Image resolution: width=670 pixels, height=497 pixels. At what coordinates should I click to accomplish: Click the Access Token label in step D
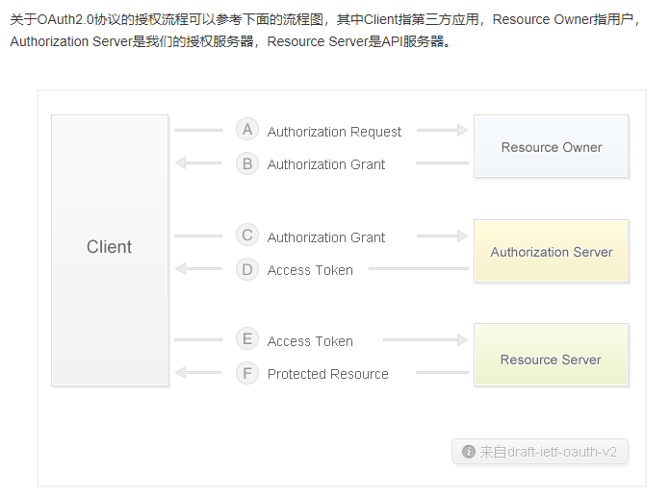[310, 270]
